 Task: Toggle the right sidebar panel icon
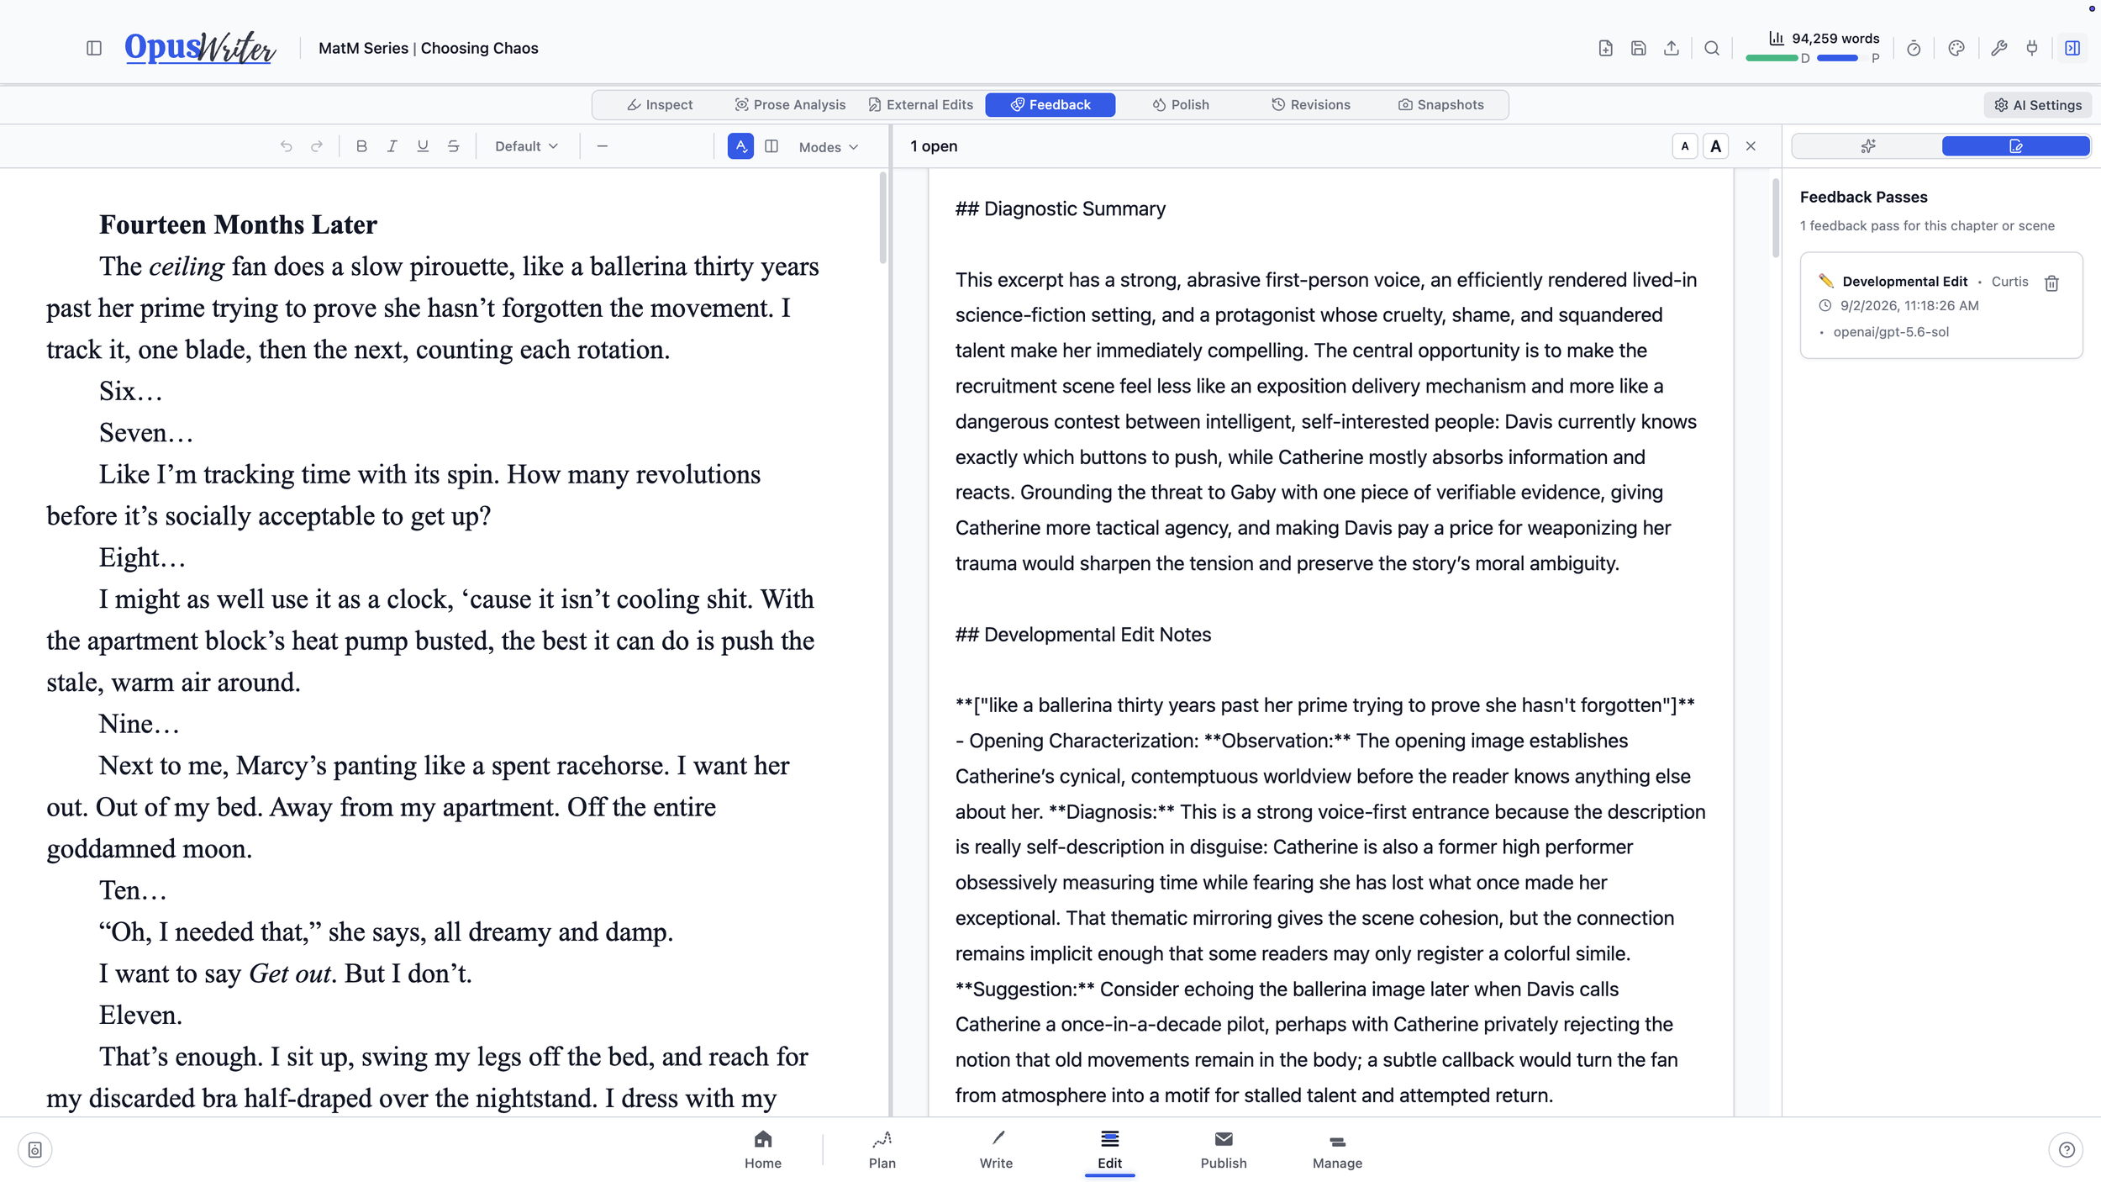click(2072, 49)
